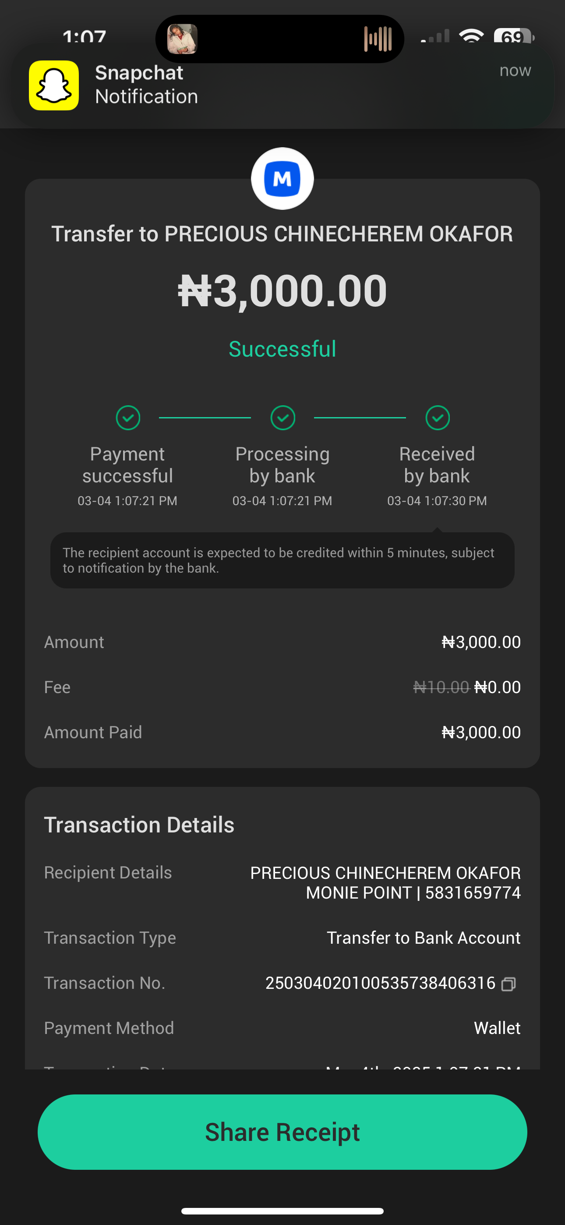Tap the audio waveform icon in Dynamic Island
This screenshot has height=1225, width=565.
click(x=378, y=39)
